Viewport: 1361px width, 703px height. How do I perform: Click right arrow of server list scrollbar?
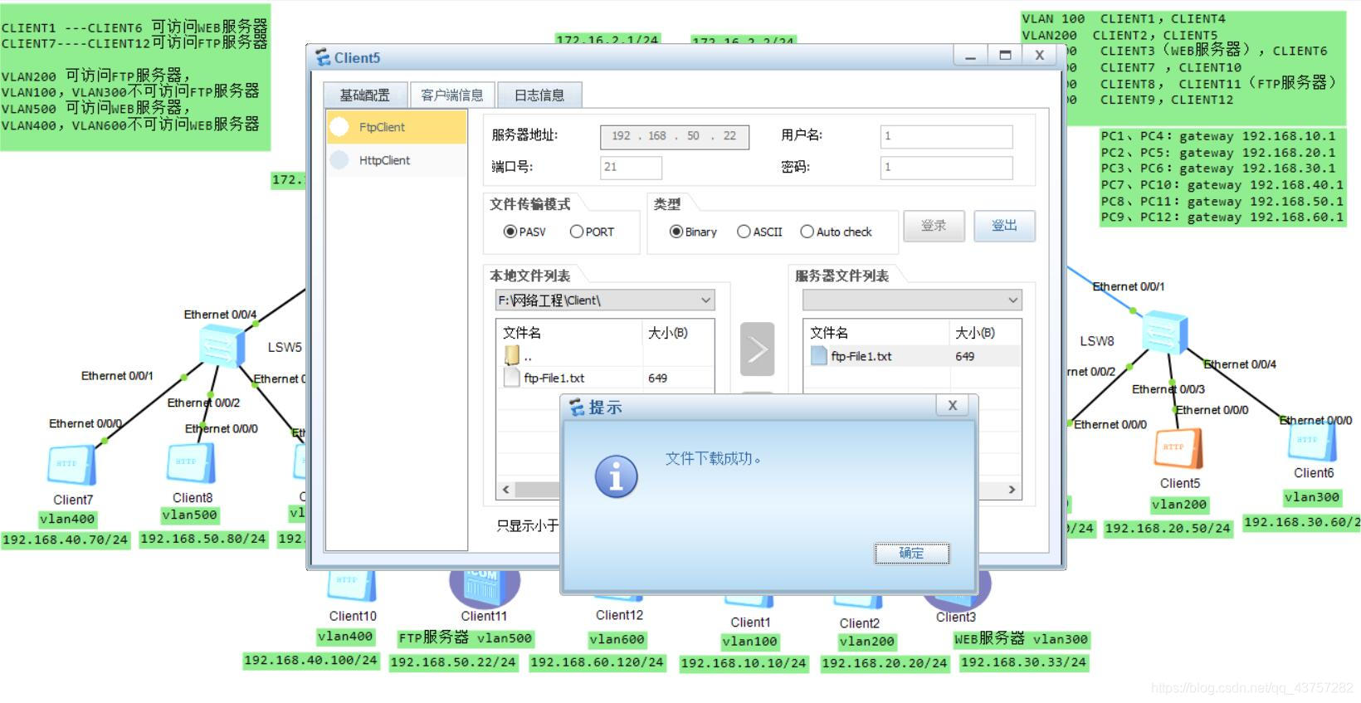1012,490
